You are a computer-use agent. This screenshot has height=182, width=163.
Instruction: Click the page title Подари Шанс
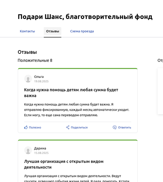click(x=85, y=17)
